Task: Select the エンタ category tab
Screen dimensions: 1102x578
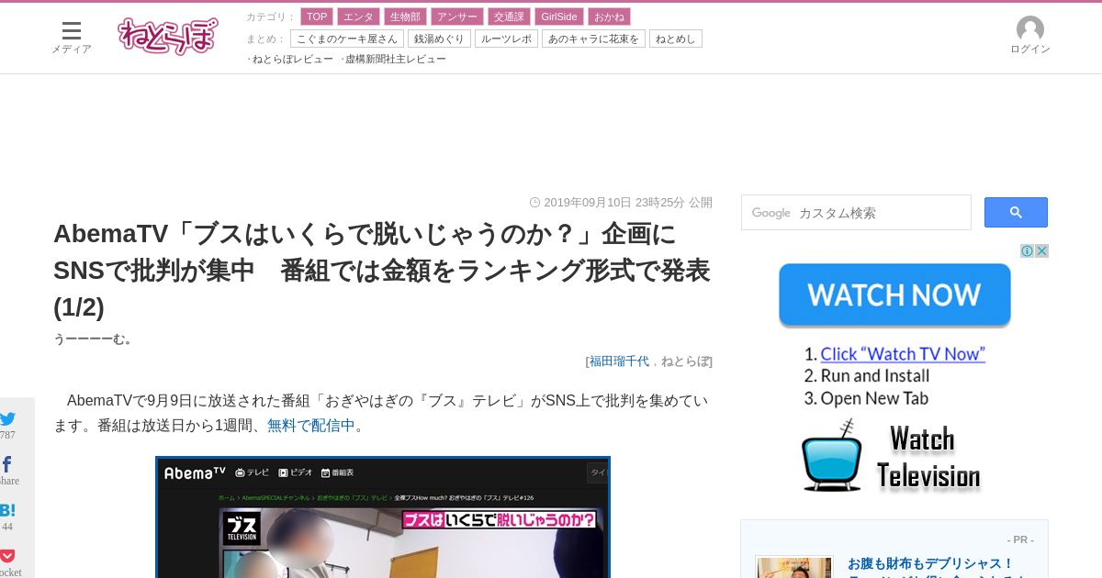Action: coord(358,17)
